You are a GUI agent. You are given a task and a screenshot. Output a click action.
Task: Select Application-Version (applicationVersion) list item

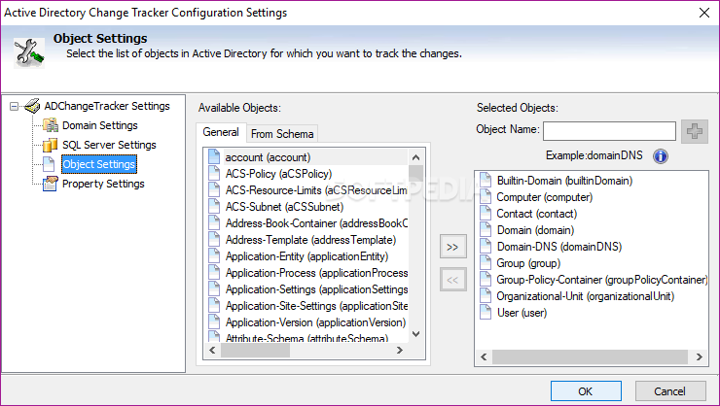[315, 322]
